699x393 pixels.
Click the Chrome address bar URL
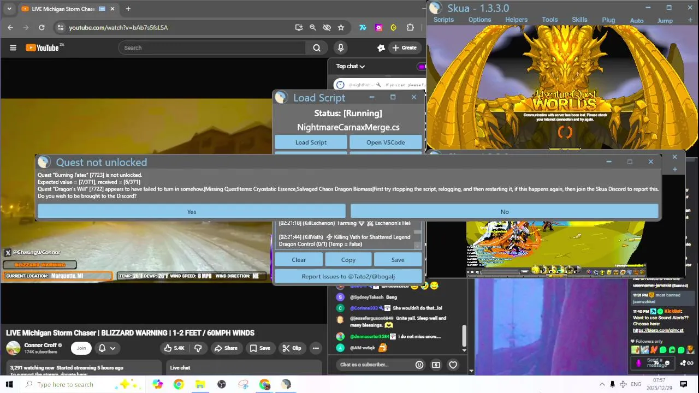tap(118, 27)
